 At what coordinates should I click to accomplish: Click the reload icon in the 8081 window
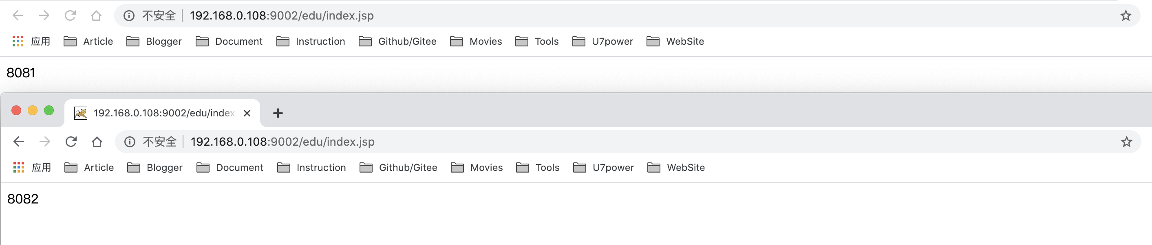coord(70,16)
